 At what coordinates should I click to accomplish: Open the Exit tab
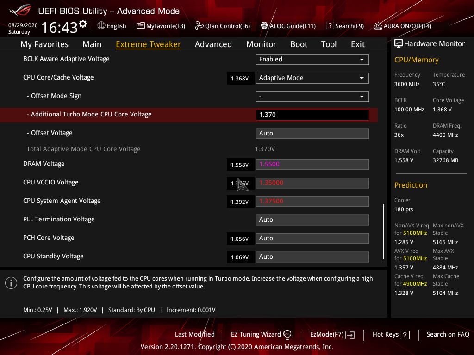(358, 44)
